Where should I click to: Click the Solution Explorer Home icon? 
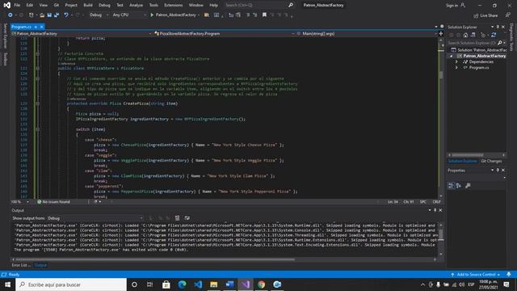(465, 35)
